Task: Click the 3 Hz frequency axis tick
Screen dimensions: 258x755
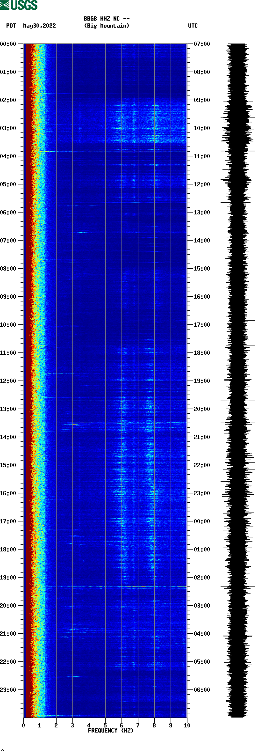Action: point(72,726)
